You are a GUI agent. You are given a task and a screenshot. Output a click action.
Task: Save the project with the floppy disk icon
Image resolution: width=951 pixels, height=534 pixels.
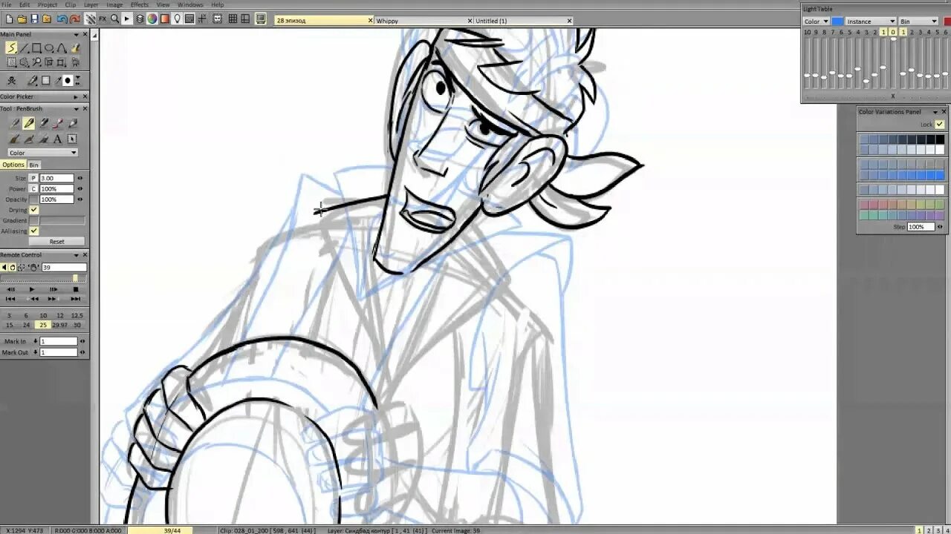coord(34,19)
